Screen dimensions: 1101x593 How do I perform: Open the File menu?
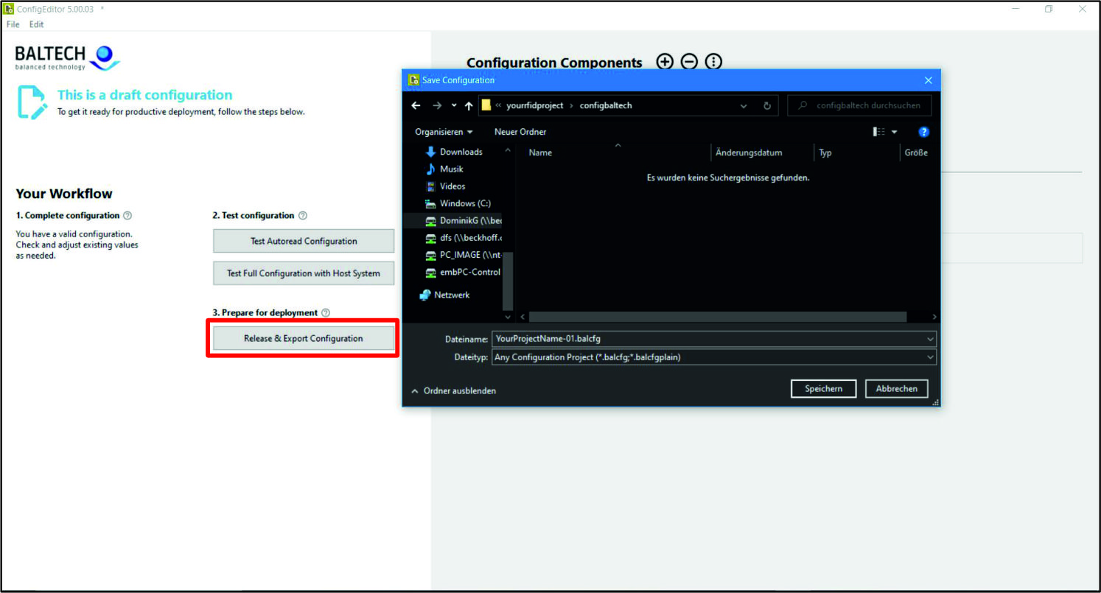13,24
